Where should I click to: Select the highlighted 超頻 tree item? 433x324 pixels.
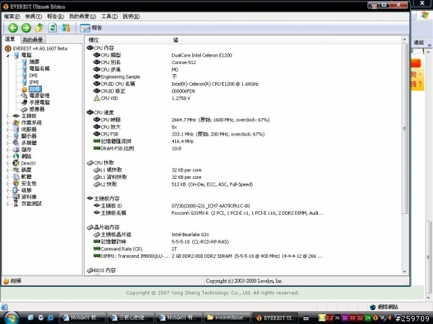tap(35, 88)
